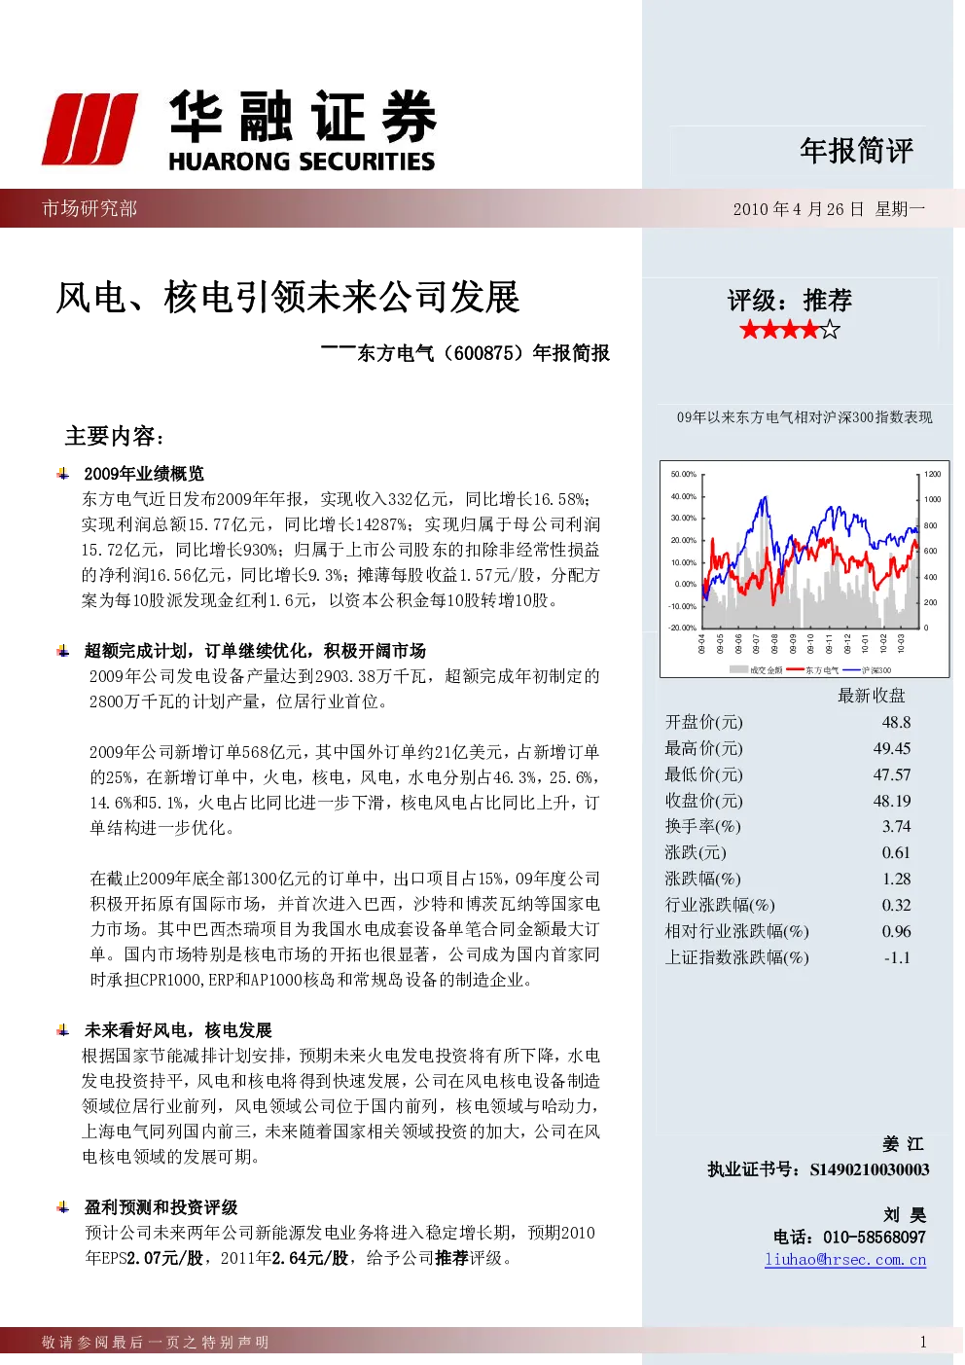Click the 换手率(%) row label
Image resolution: width=965 pixels, height=1365 pixels.
703,826
